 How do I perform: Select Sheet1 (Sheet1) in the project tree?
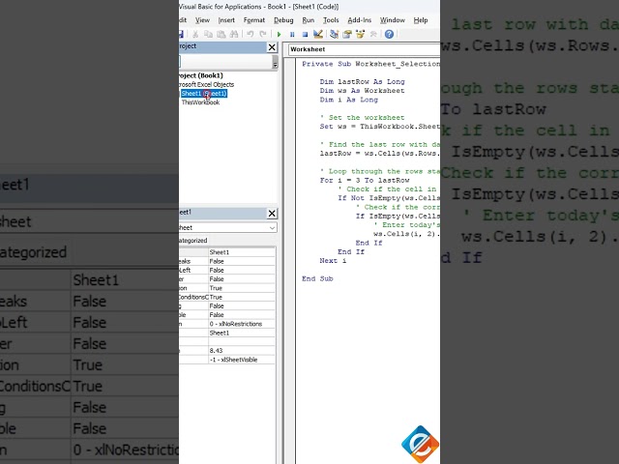pyautogui.click(x=204, y=94)
